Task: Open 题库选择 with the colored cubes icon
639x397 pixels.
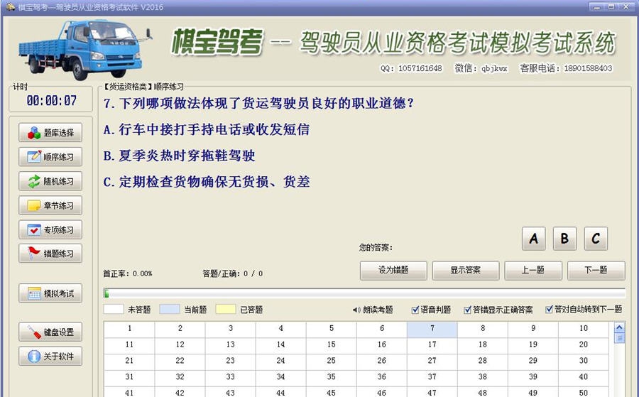Action: (50, 133)
